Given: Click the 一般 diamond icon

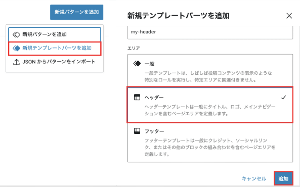Looking at the screenshot, I should pyautogui.click(x=137, y=63).
